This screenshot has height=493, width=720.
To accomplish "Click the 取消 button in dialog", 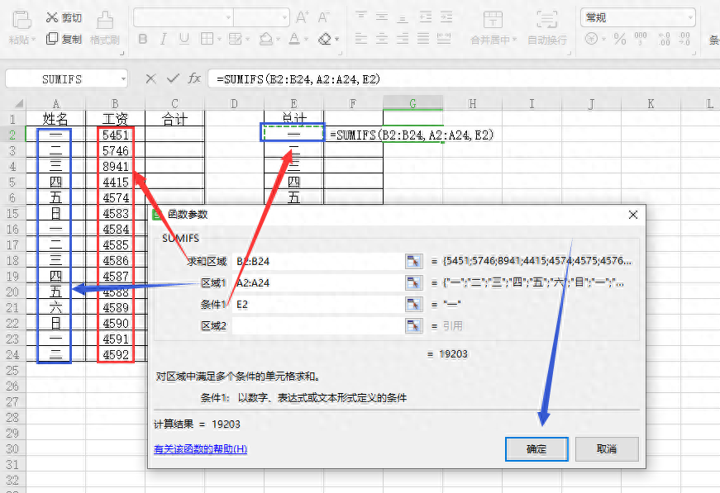I will pyautogui.click(x=607, y=449).
